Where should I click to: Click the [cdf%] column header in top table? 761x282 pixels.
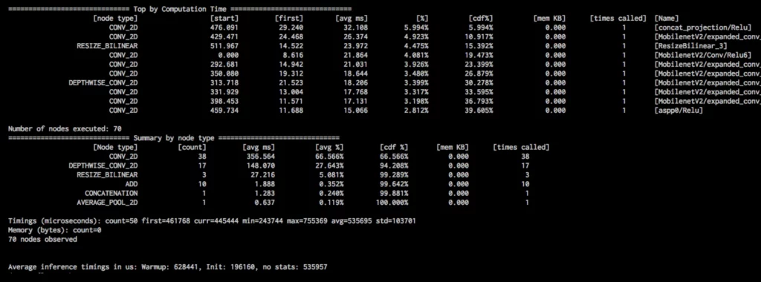click(x=481, y=19)
